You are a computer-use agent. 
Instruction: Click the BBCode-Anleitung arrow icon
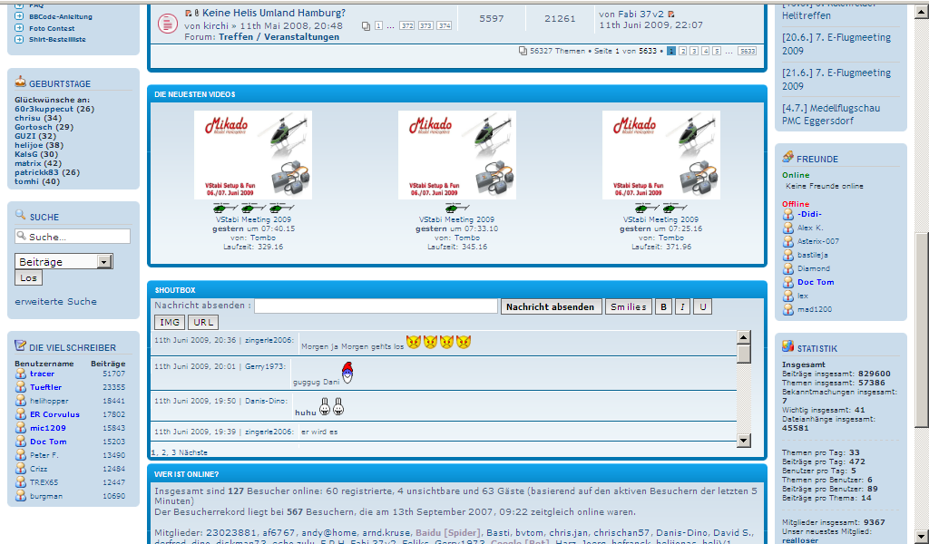coord(19,16)
